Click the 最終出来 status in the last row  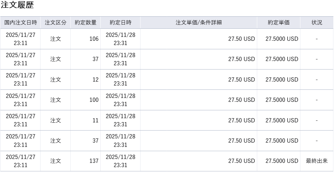click(317, 161)
